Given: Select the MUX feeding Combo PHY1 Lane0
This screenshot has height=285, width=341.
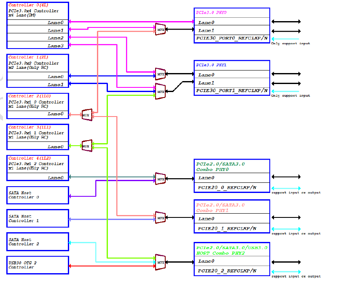Looking at the screenshot, I should [x=161, y=217].
